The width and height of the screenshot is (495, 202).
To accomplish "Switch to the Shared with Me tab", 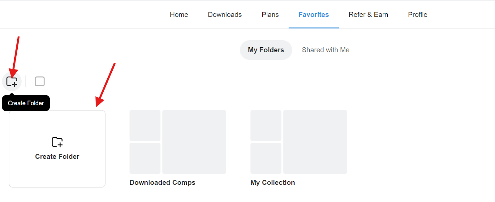I will pos(325,50).
